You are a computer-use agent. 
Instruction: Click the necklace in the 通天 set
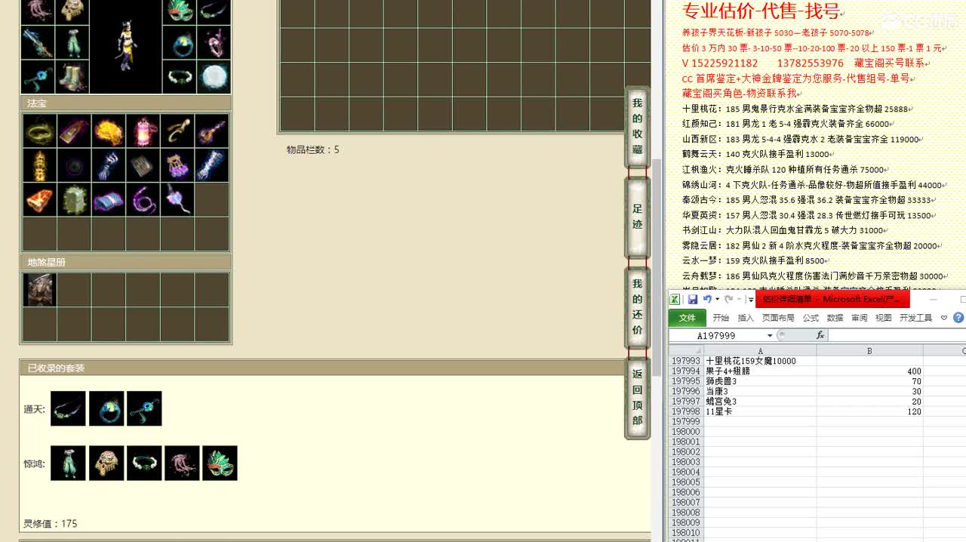coord(68,408)
